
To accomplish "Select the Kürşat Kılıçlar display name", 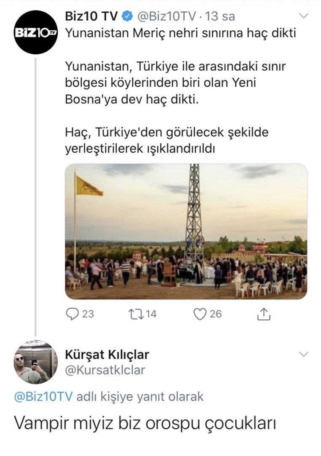I will (107, 355).
